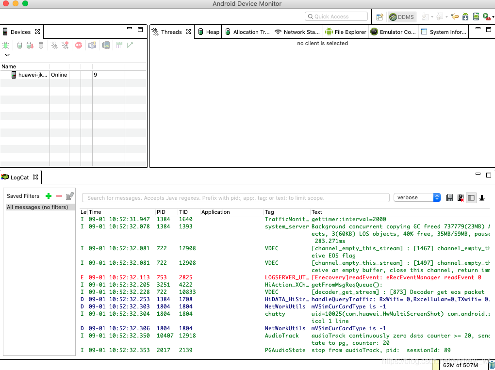Viewport: 495px width, 370px height.
Task: Click the Time column header in LogCat
Action: pos(121,212)
